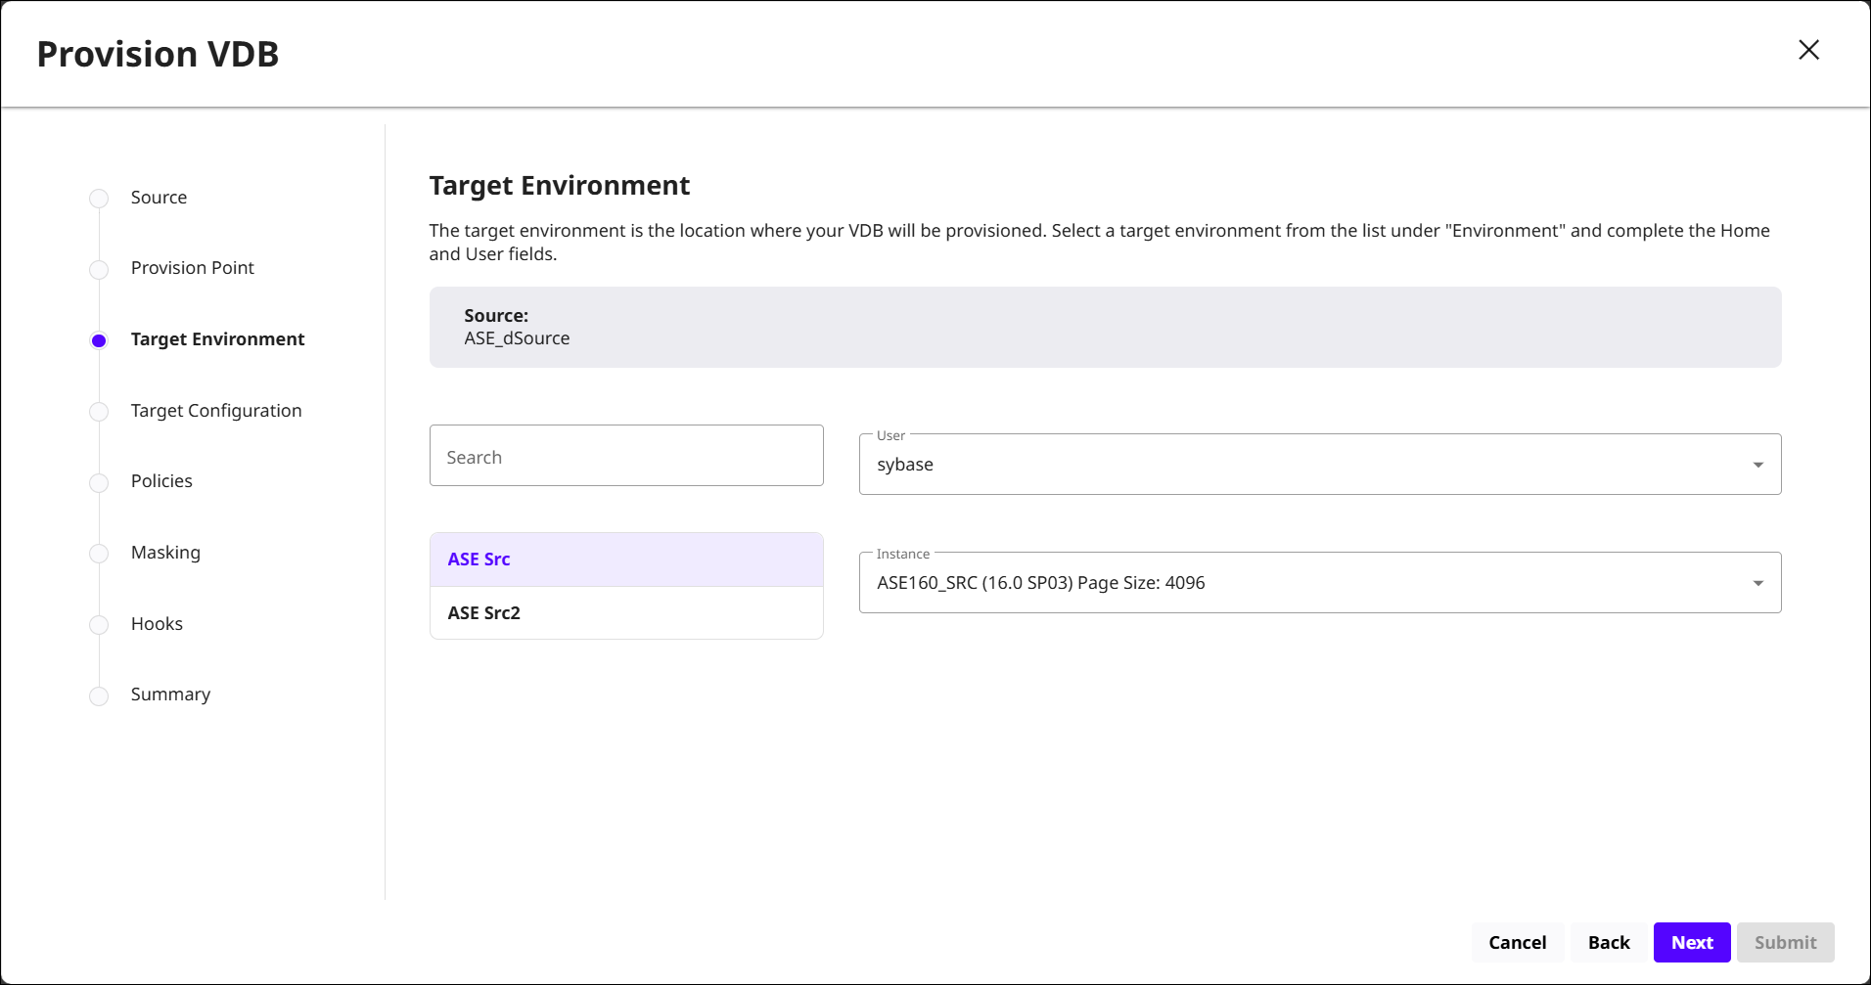Click the Source step circle indicator
Screen dimensions: 1871x985
pos(99,199)
